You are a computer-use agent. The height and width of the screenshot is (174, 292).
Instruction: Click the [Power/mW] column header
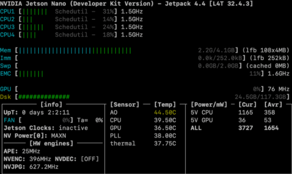coord(209,105)
